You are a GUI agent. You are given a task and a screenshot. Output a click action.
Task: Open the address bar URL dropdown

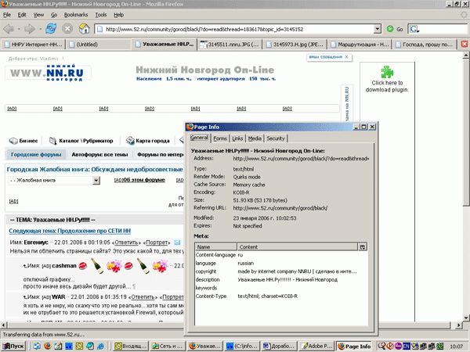click(378, 29)
